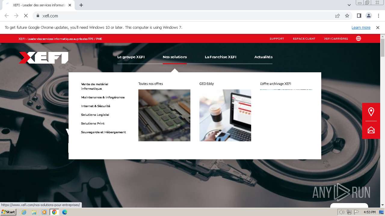Open Chrome three-dot menu

(378, 16)
